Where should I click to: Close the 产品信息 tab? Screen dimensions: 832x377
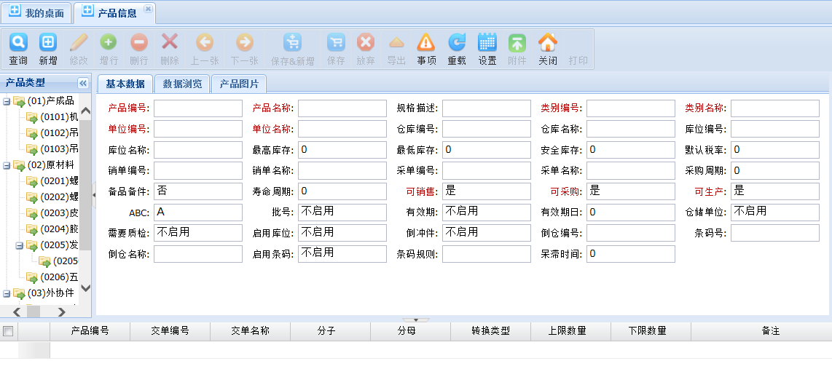(148, 9)
